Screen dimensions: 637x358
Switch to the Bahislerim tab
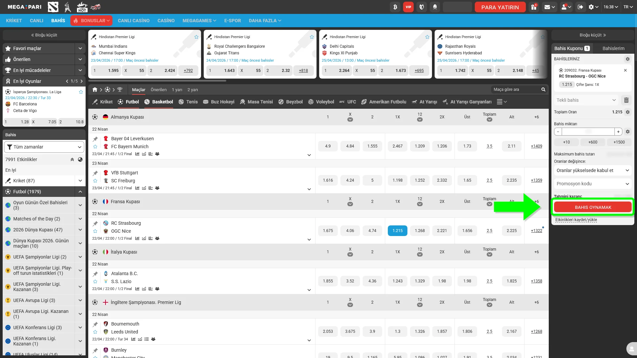tap(613, 48)
